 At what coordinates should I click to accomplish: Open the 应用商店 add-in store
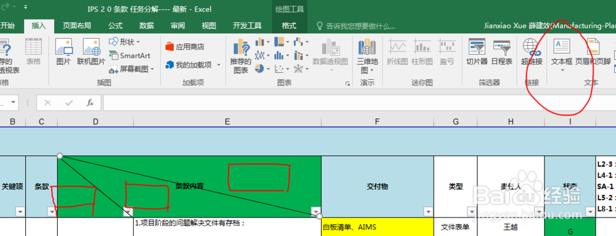(185, 47)
